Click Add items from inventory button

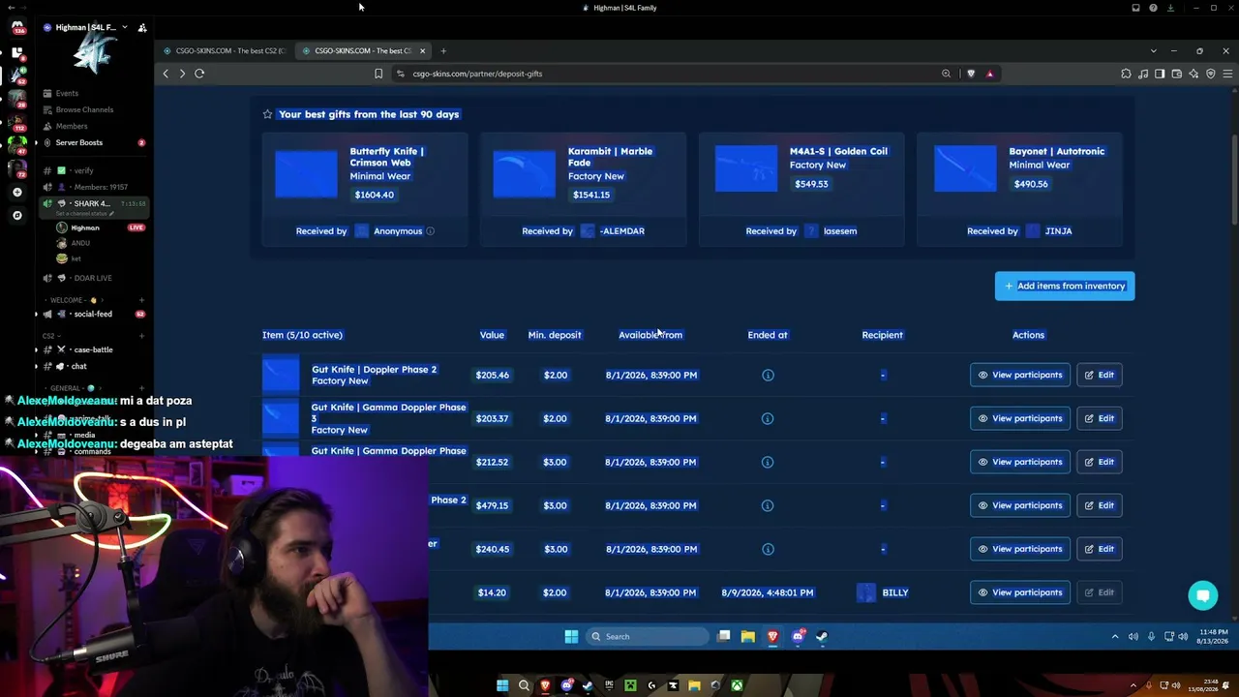coord(1065,286)
